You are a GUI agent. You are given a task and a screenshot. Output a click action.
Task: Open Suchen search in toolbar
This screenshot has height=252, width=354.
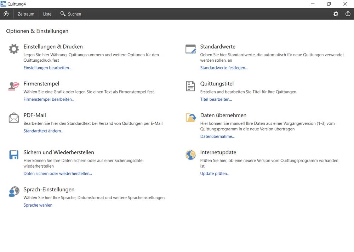click(71, 14)
